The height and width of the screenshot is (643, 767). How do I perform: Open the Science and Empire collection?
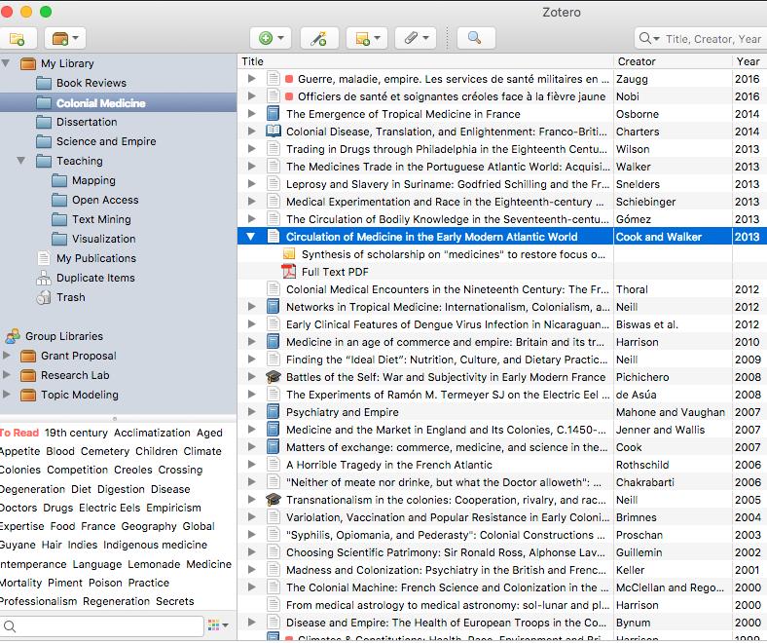(106, 141)
